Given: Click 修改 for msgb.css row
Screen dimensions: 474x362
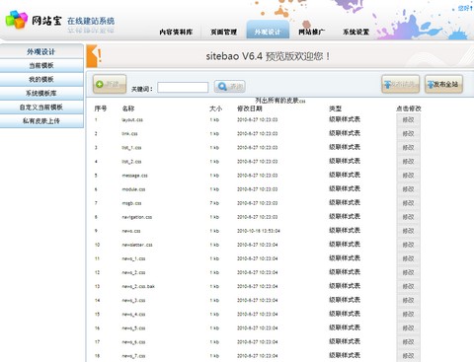Looking at the screenshot, I should click(x=408, y=203).
